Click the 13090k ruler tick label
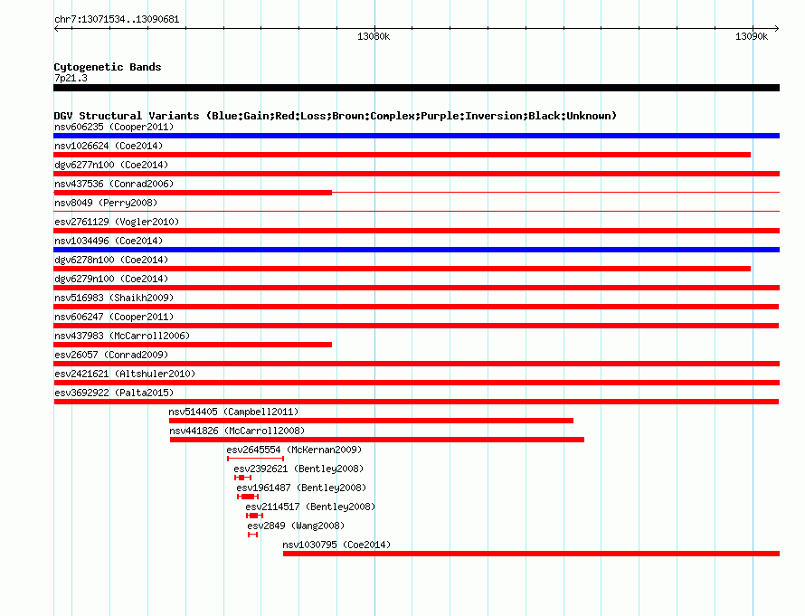The image size is (805, 616). click(752, 36)
